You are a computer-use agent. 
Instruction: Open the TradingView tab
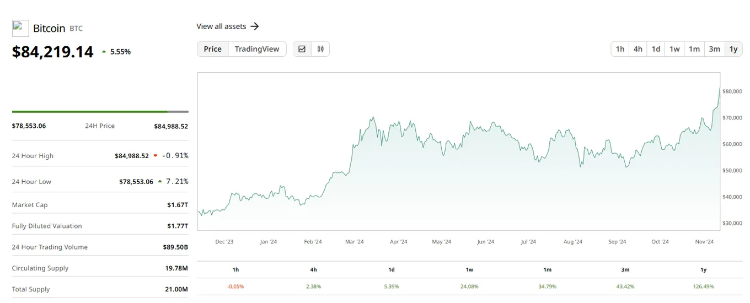tap(257, 49)
